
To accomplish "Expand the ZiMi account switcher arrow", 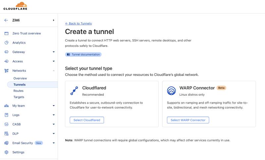I will [54, 20].
